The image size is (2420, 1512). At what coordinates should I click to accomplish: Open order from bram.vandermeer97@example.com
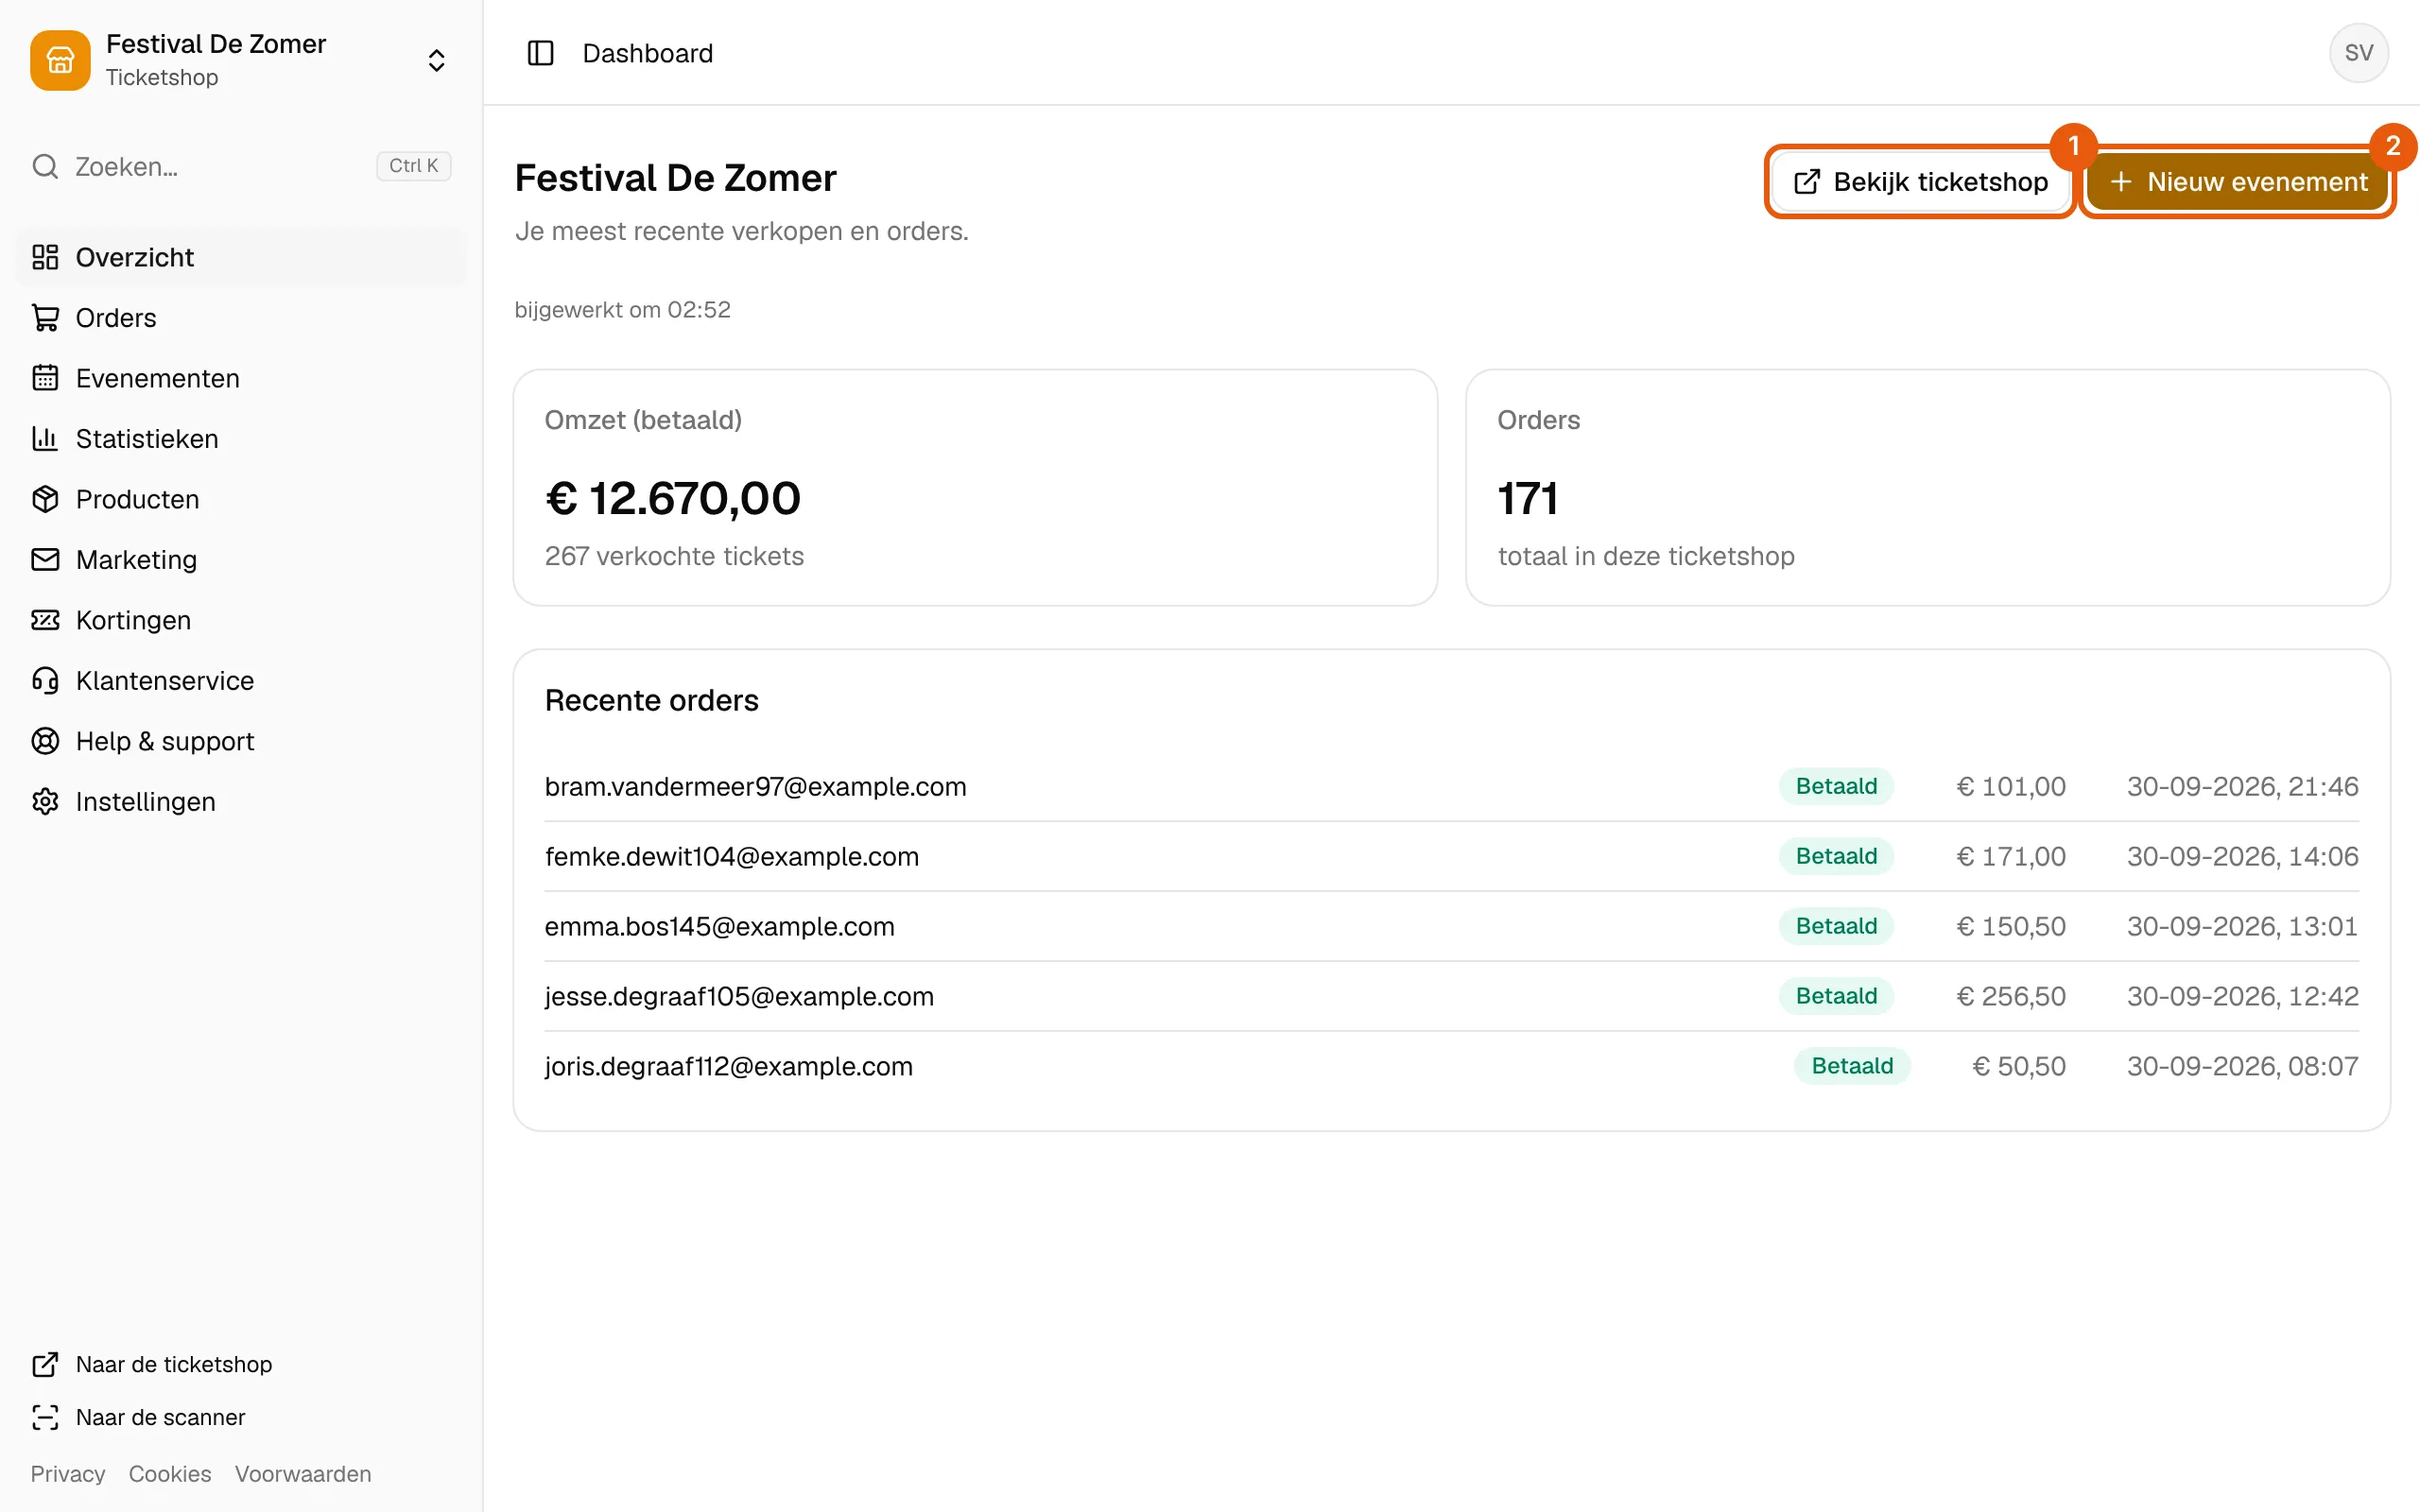click(1451, 787)
